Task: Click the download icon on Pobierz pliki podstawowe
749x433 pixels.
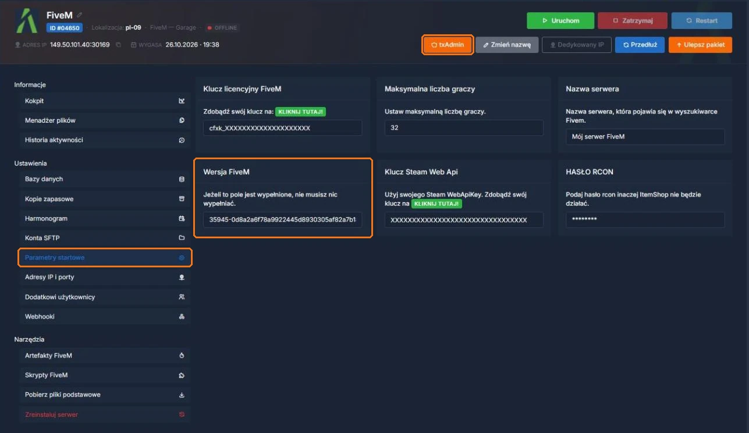Action: coord(182,395)
